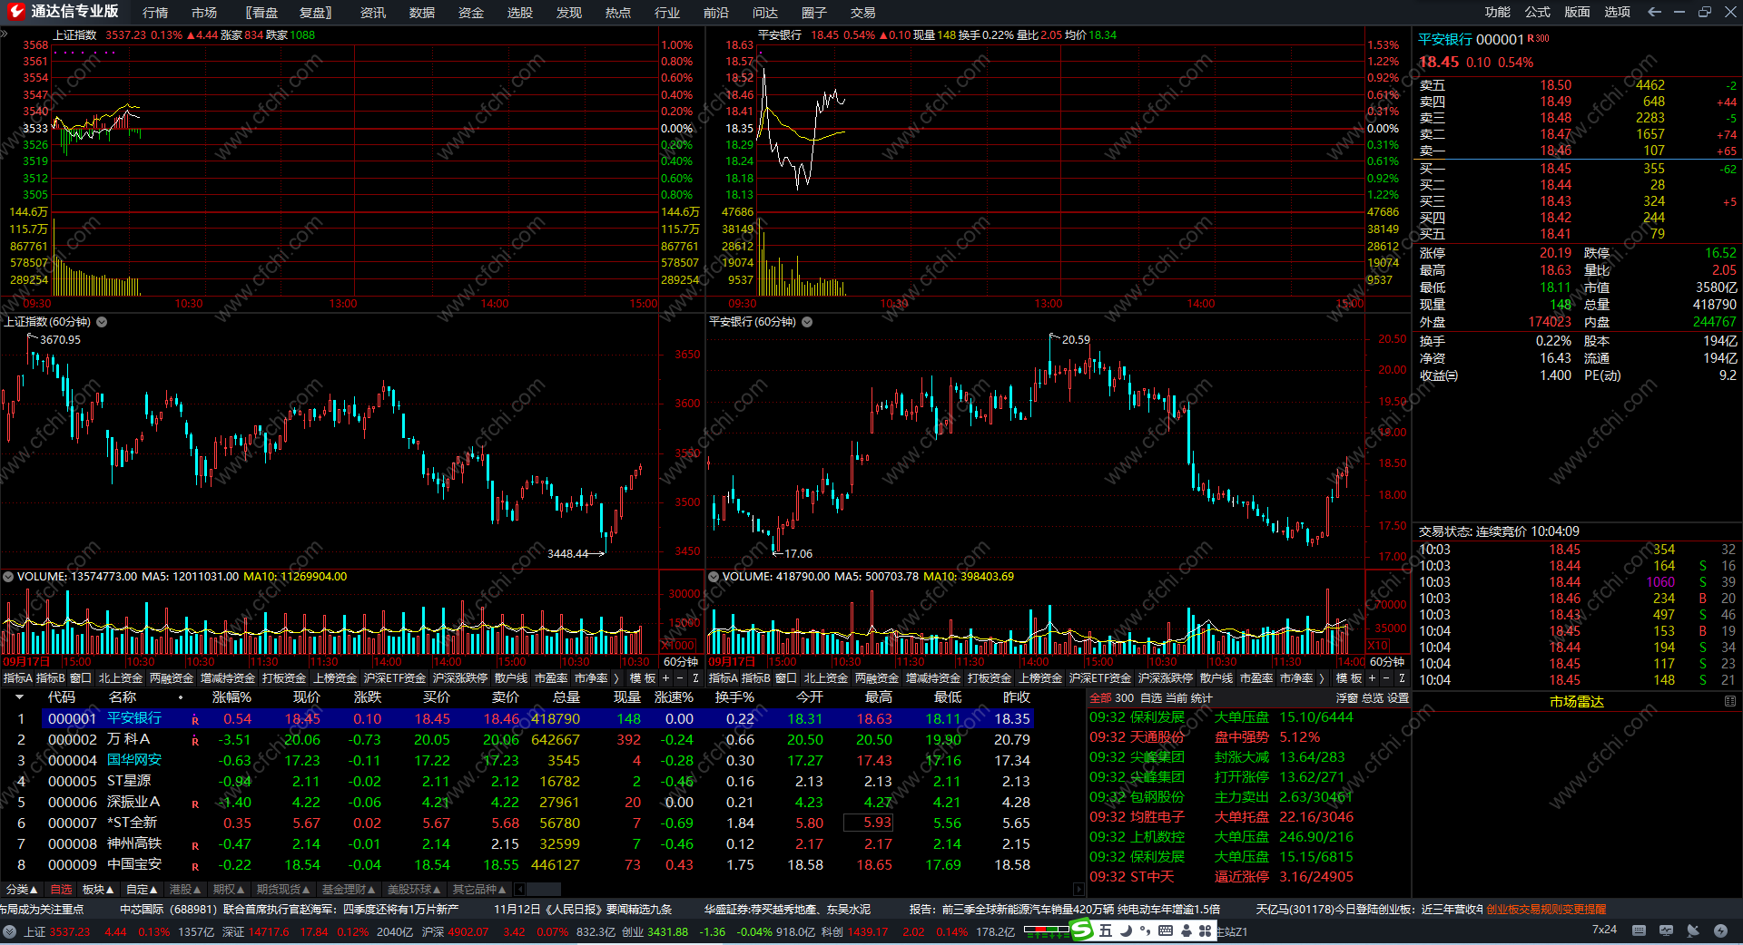Open the input method toolbox grid icon
The image size is (1743, 945).
[1206, 930]
